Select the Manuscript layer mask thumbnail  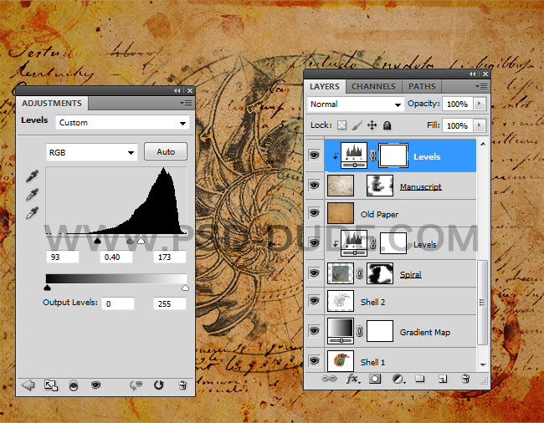tap(380, 186)
